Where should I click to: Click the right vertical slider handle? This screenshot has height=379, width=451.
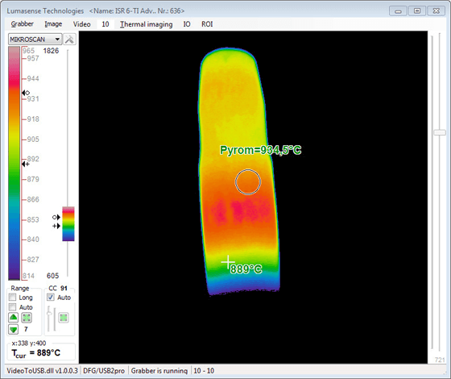point(440,132)
